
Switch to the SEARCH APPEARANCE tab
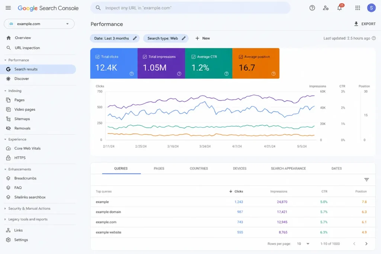[288, 168]
